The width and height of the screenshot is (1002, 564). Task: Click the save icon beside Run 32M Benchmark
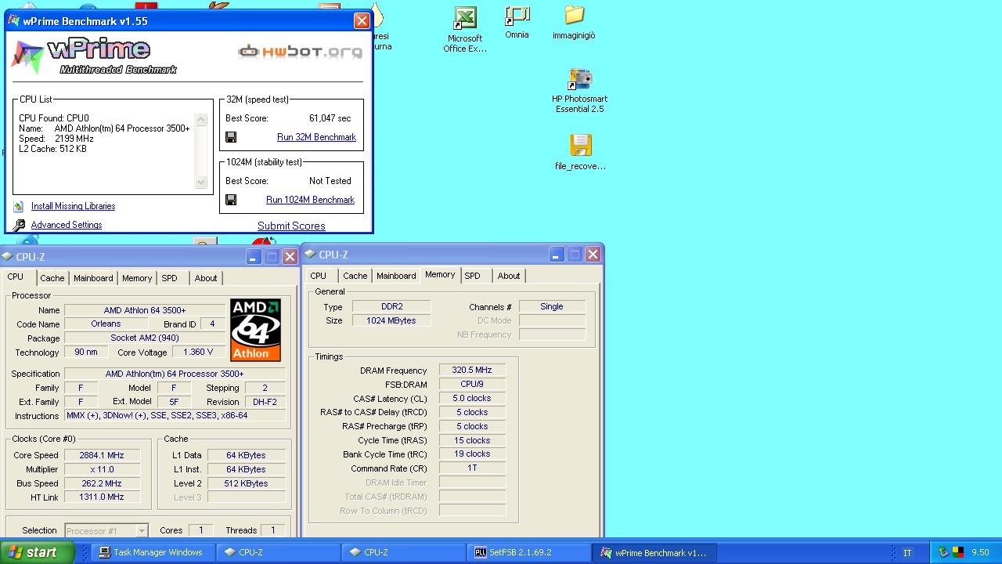click(231, 137)
